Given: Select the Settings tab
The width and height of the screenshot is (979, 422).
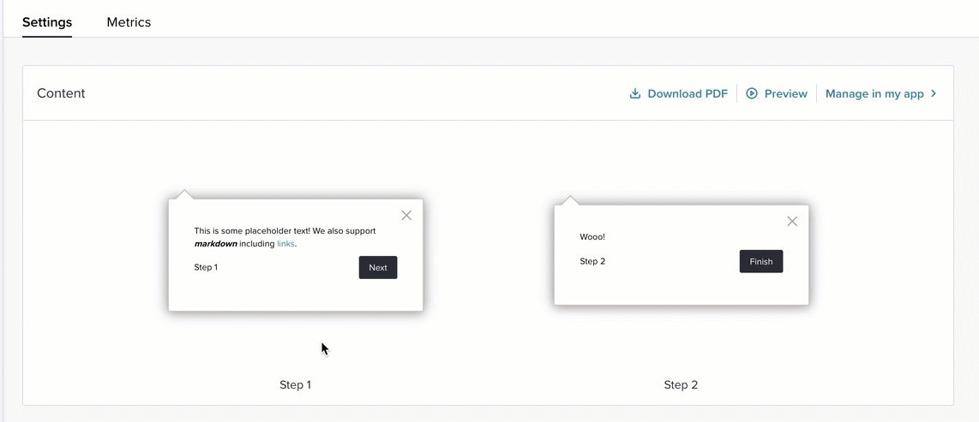Looking at the screenshot, I should pos(47,22).
